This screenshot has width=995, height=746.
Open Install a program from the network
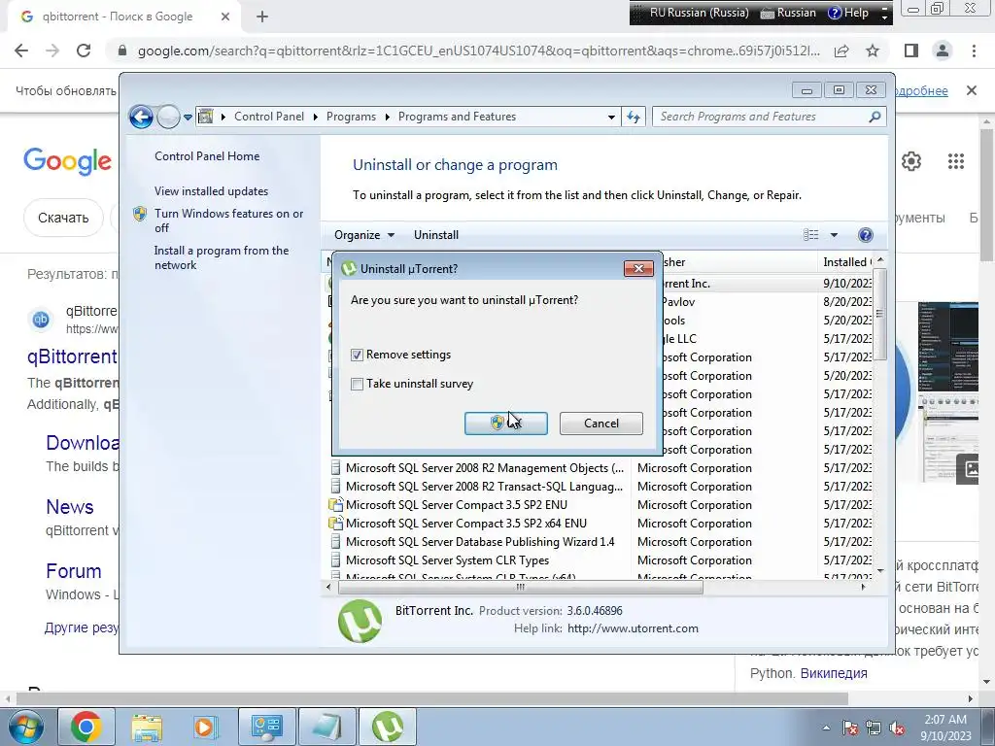tap(222, 257)
